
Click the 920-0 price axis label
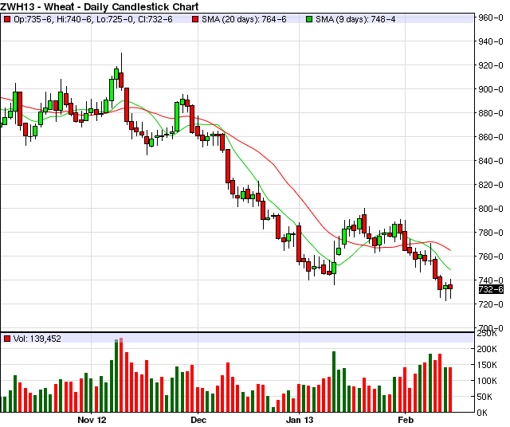491,65
